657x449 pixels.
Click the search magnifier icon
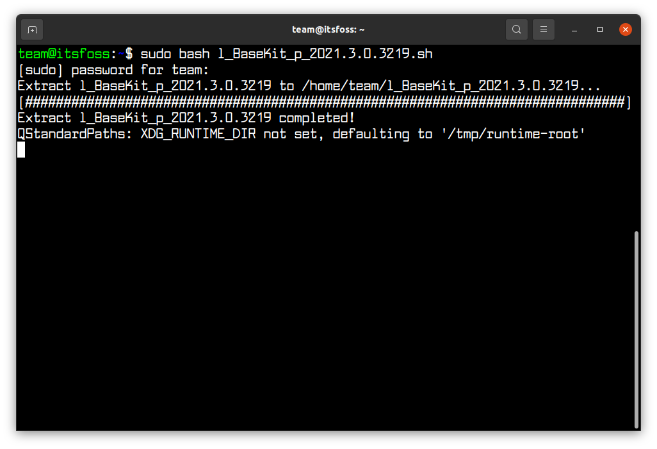click(516, 29)
